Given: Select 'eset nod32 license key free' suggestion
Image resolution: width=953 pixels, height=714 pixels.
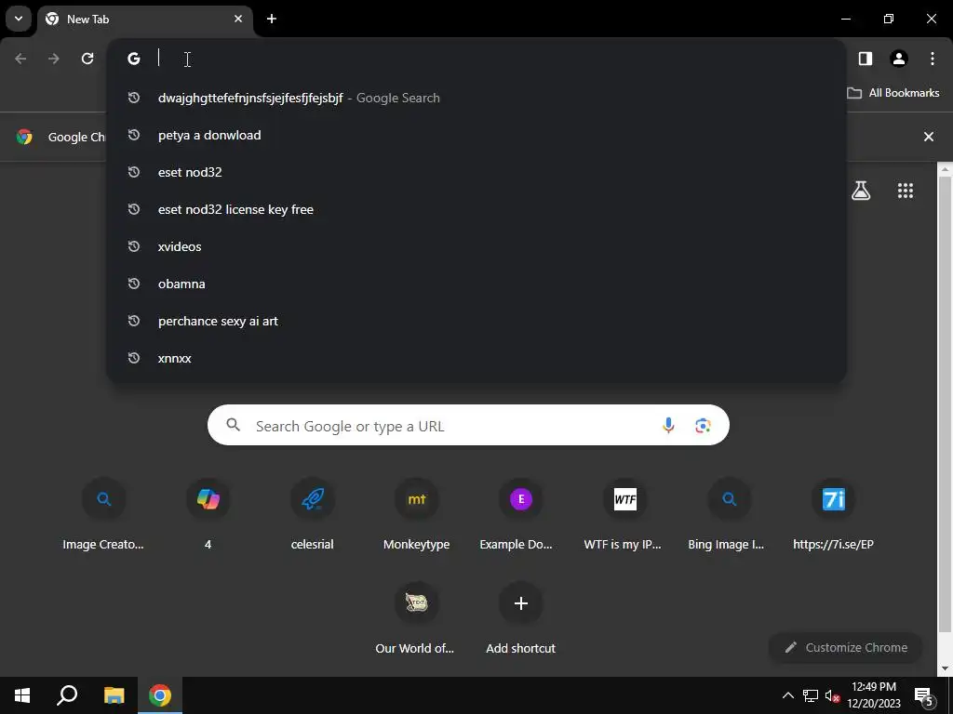Looking at the screenshot, I should pos(476,209).
